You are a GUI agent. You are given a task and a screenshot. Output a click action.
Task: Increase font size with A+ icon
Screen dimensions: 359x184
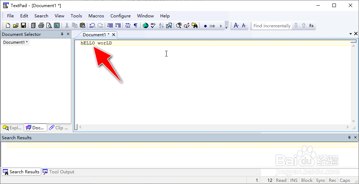[x=236, y=26]
